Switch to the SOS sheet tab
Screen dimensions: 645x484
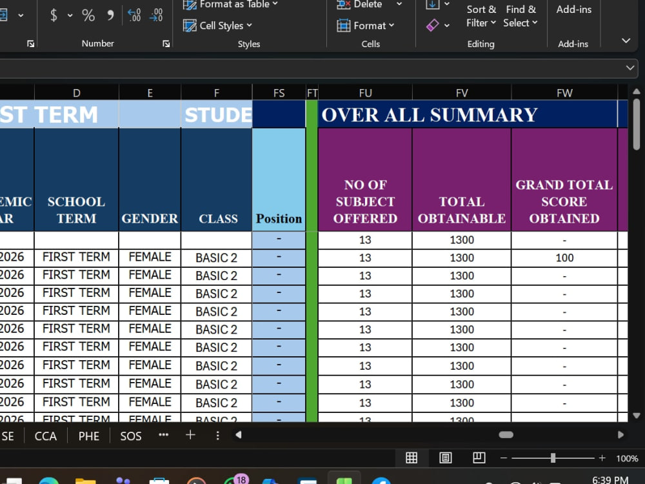pyautogui.click(x=131, y=436)
